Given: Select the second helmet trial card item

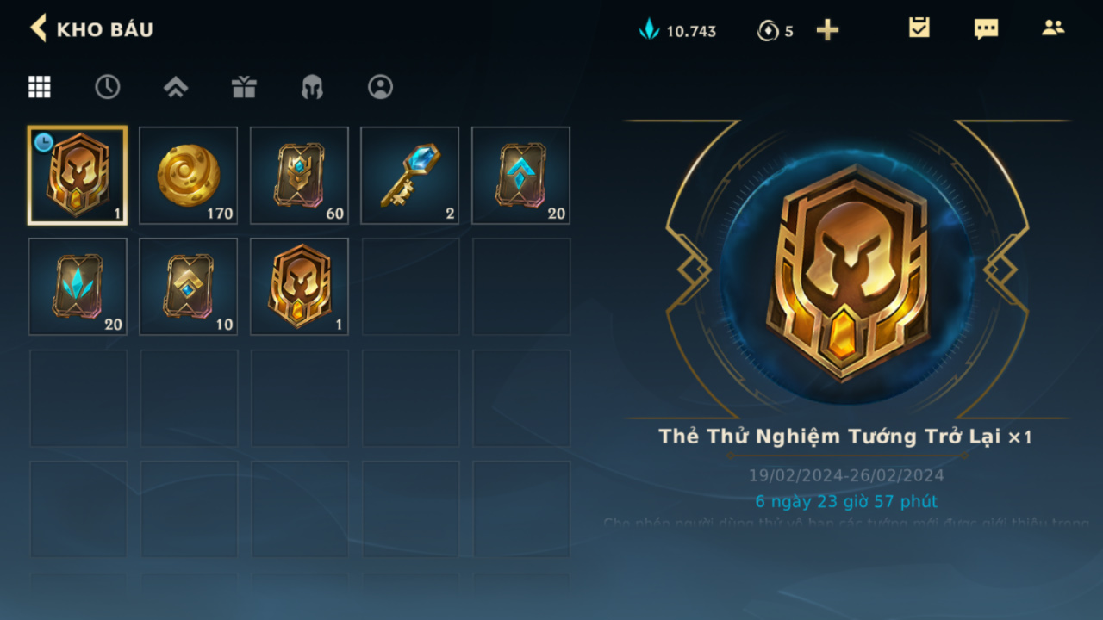Looking at the screenshot, I should coord(299,287).
